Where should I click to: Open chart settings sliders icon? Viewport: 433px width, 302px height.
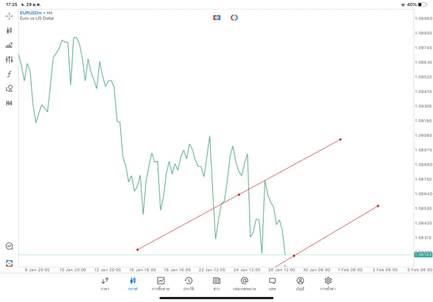click(9, 59)
